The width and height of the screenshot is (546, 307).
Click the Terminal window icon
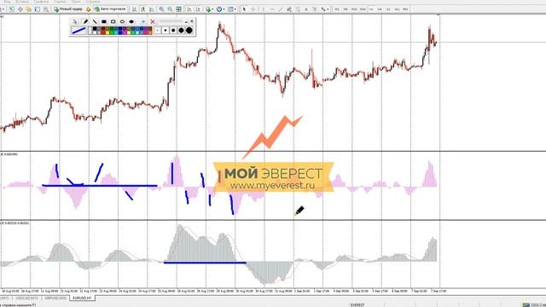pyautogui.click(x=37, y=9)
